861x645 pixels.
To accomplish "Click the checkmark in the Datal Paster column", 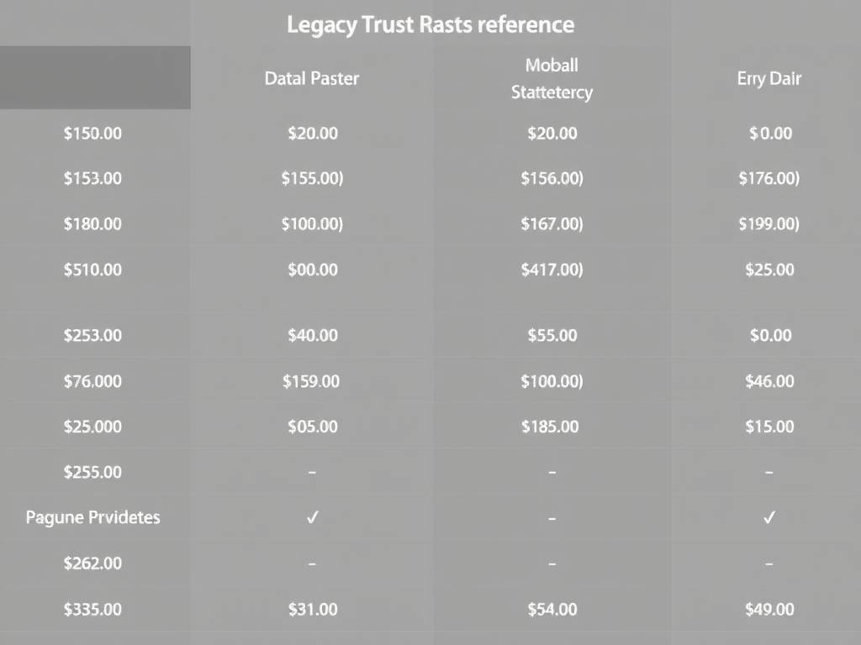I will tap(312, 518).
